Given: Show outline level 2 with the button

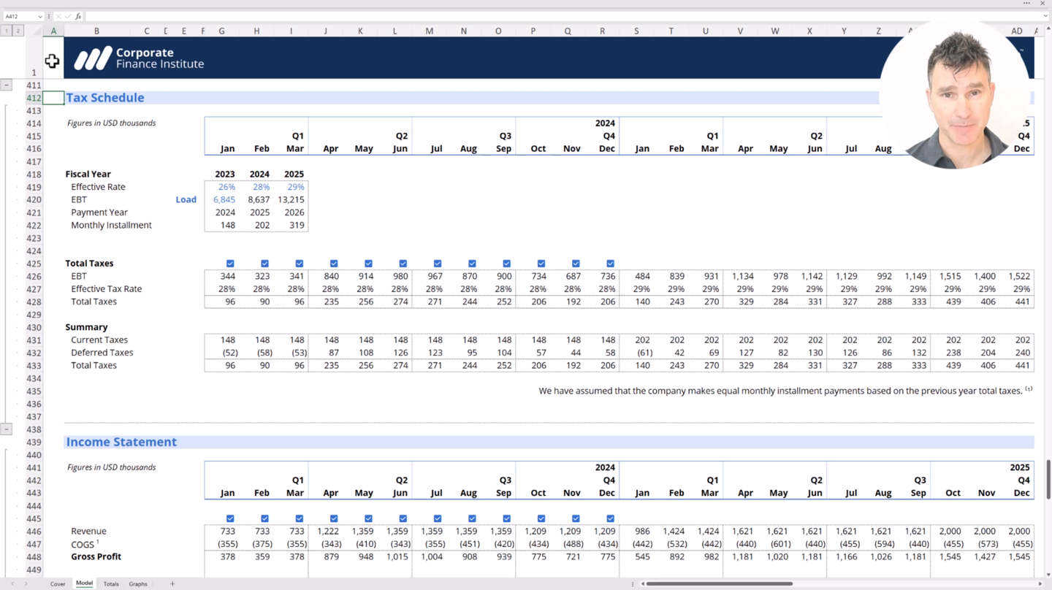Looking at the screenshot, I should (18, 31).
